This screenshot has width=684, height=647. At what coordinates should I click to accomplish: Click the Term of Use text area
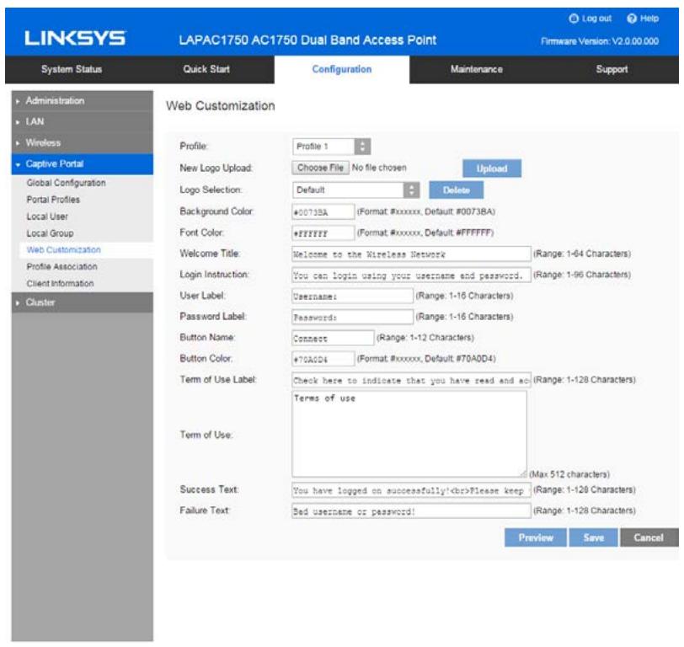click(x=409, y=434)
